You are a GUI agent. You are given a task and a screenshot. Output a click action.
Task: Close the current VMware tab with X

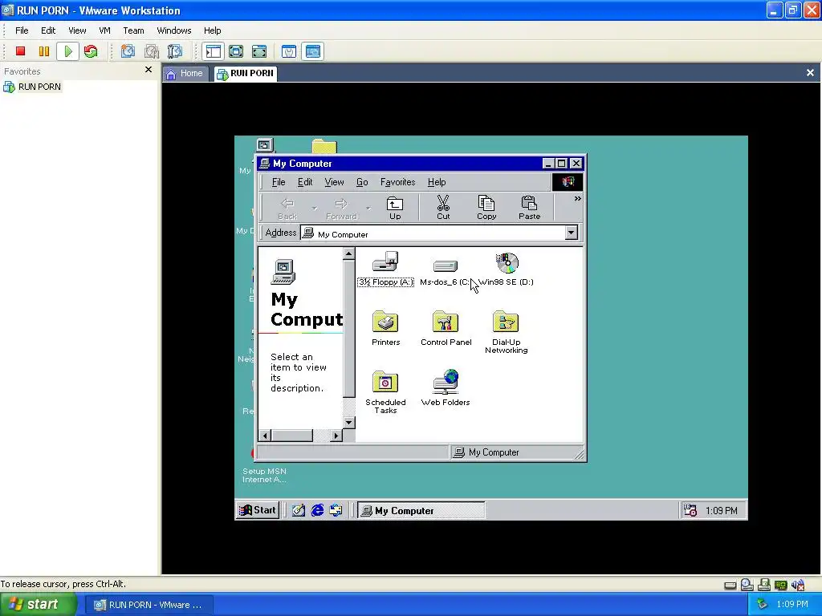pyautogui.click(x=810, y=73)
